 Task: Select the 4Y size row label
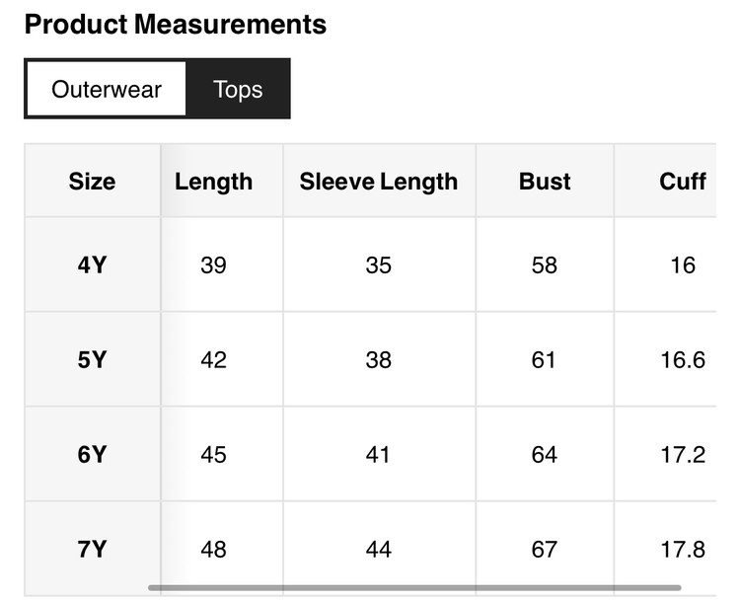tap(92, 265)
